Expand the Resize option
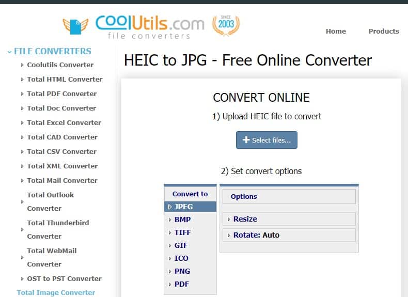The image size is (408, 297). (289, 219)
